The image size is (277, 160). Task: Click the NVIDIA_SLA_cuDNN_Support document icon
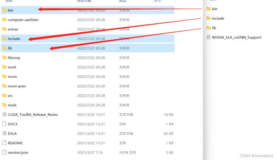208,37
